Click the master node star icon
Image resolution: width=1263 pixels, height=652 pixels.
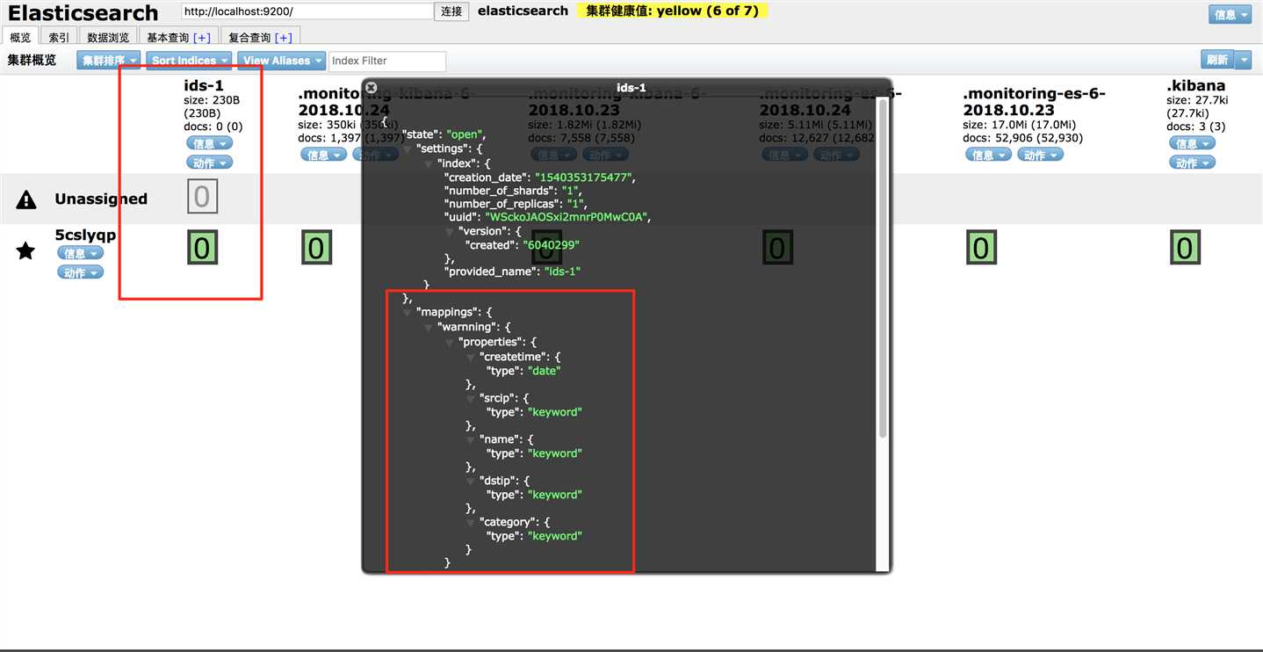pyautogui.click(x=26, y=251)
